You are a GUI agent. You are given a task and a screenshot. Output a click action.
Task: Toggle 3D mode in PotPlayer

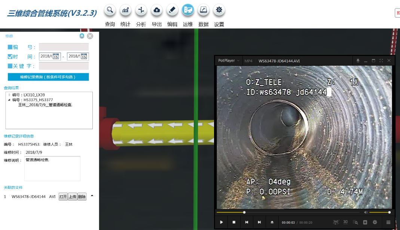point(345,222)
